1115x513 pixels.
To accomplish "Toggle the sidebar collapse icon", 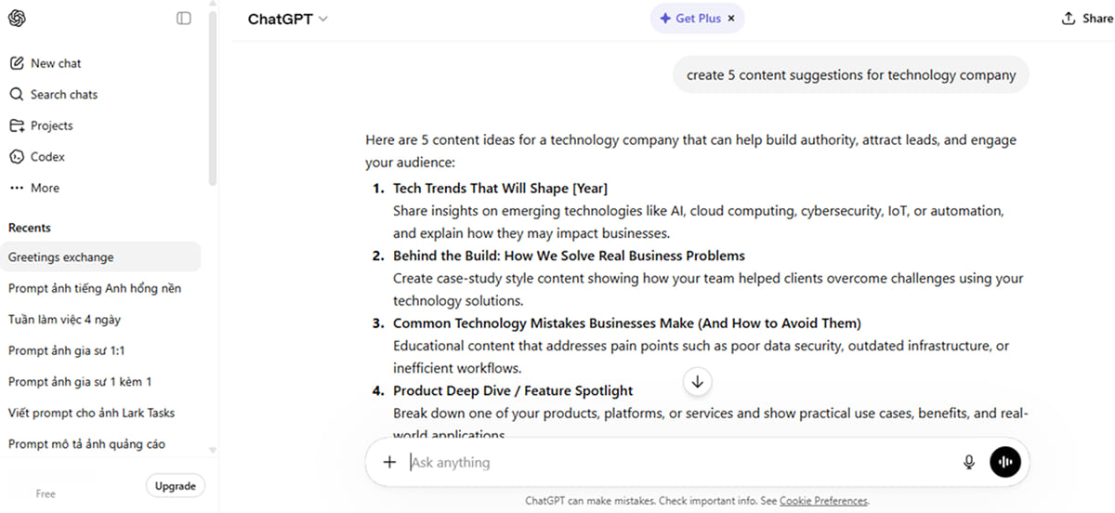I will click(184, 18).
